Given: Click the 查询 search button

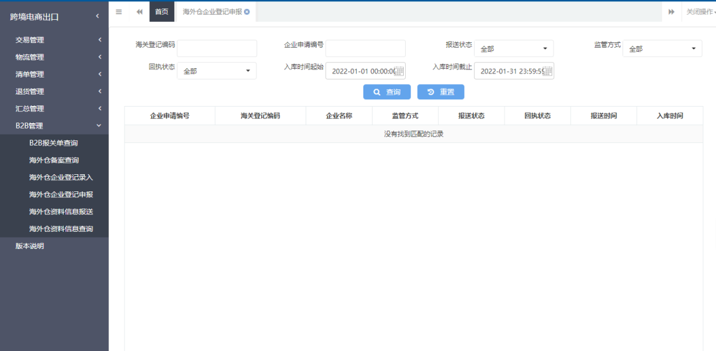Looking at the screenshot, I should point(387,92).
